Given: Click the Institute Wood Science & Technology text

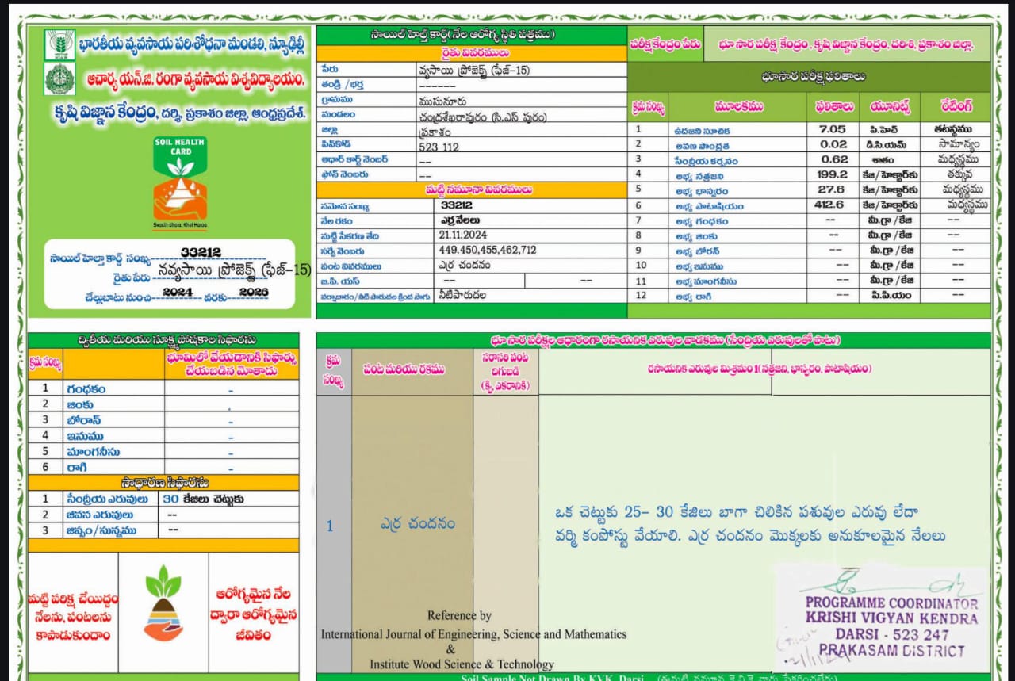Looking at the screenshot, I should click(462, 664).
